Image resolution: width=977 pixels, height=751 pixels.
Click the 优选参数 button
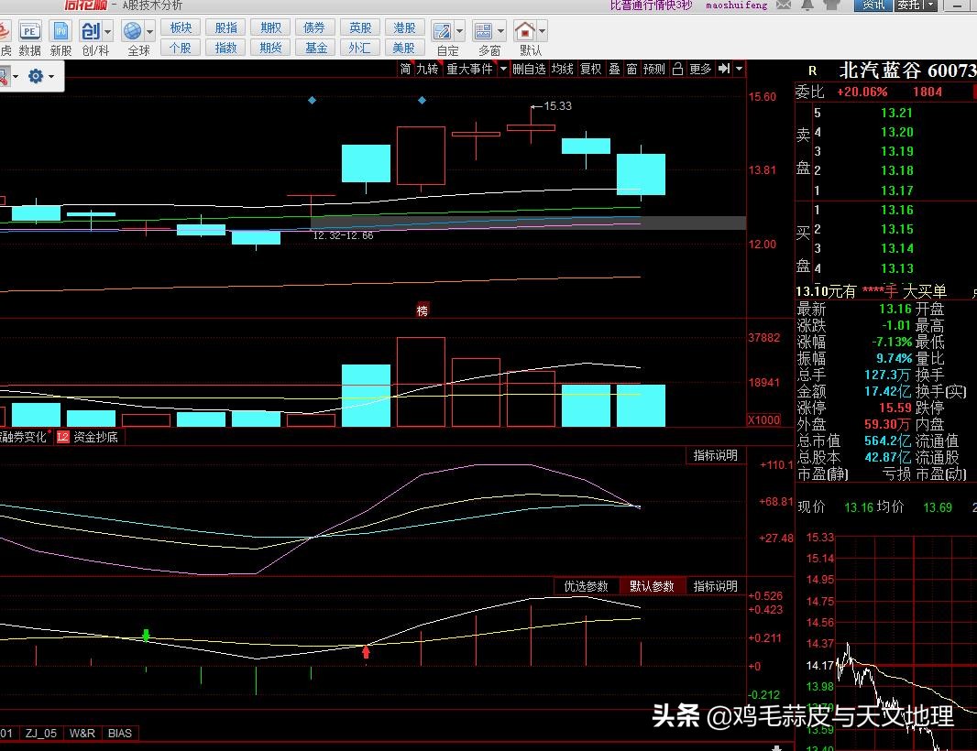[x=586, y=586]
